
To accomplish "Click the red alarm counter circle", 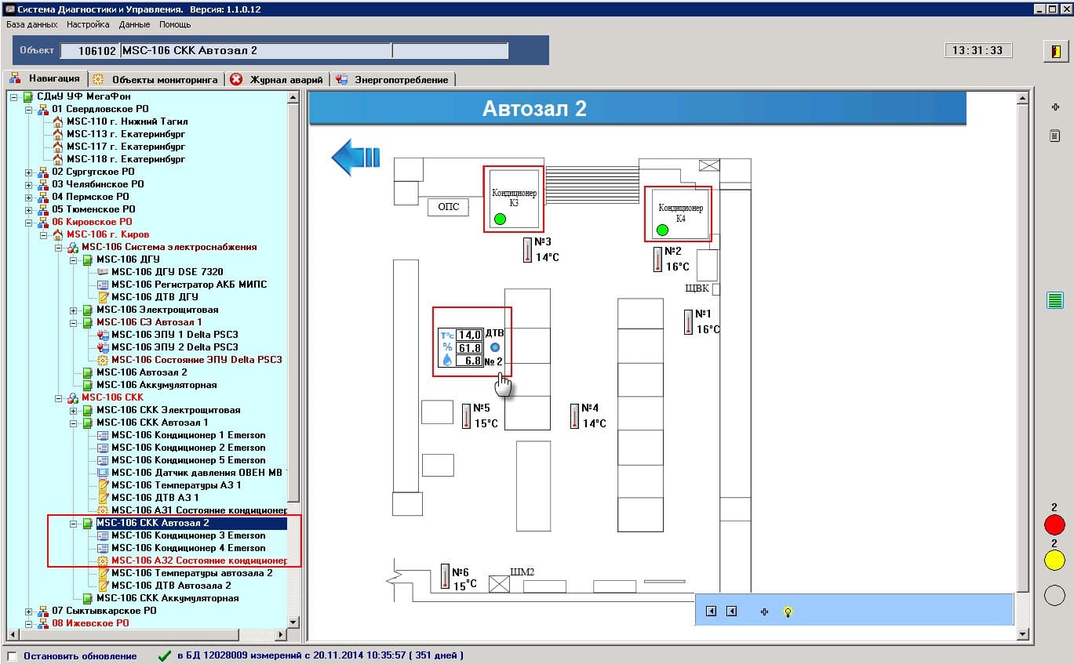I will [1054, 524].
